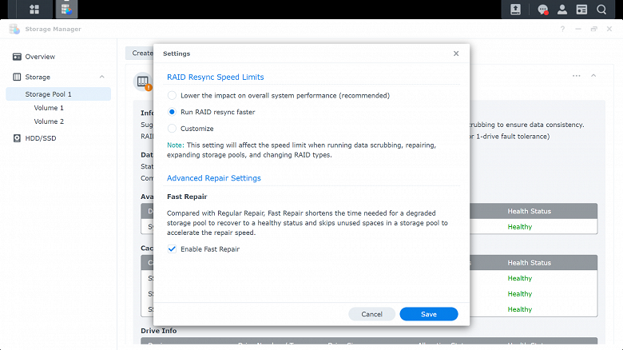Open the storage pool three-dot menu

576,76
